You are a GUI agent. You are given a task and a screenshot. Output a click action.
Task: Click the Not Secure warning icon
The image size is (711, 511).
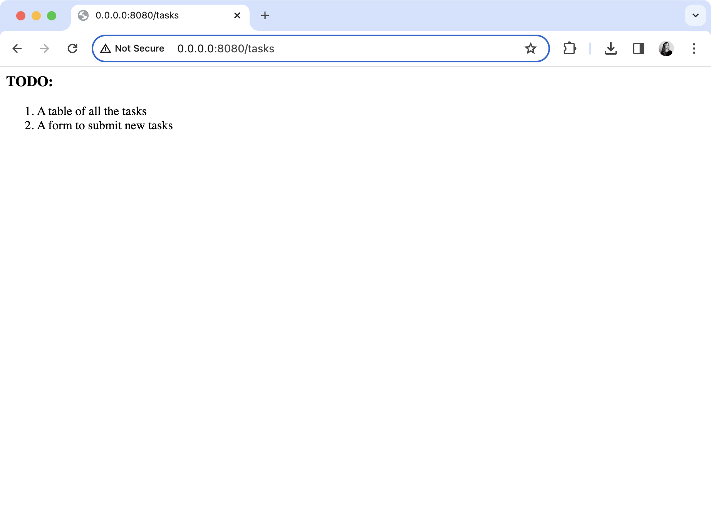[106, 48]
